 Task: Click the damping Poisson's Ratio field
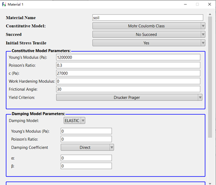click(86, 139)
